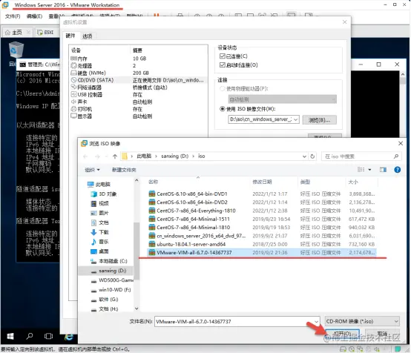This screenshot has width=411, height=353.
Task: Open taskbar search magnifier icon
Action: pos(30,336)
